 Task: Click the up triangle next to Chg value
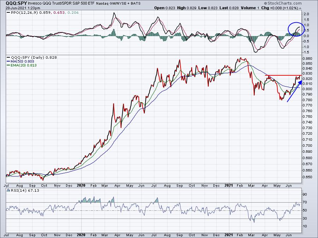(300, 8)
